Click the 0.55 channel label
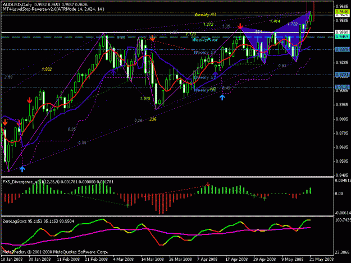The width and height of the screenshot is (351, 263). pyautogui.click(x=82, y=143)
